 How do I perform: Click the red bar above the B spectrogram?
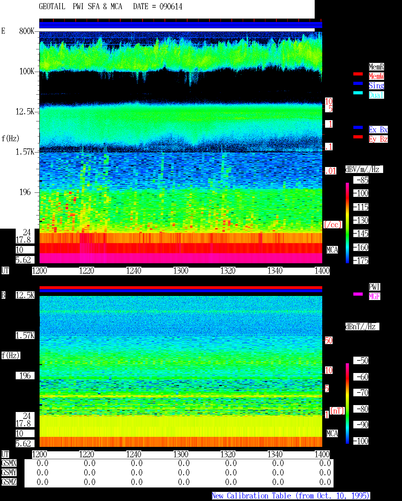181,287
